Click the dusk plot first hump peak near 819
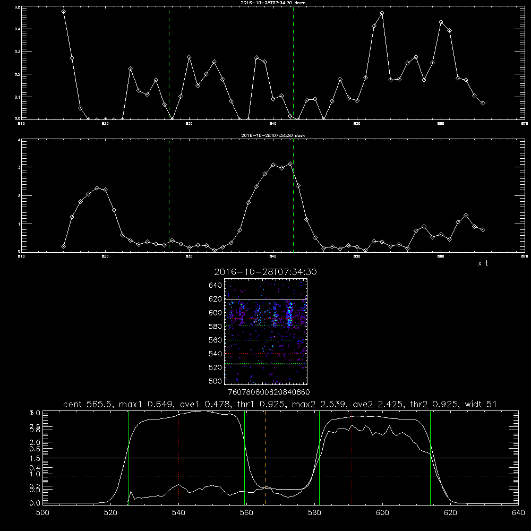This screenshot has height=531, width=531. coord(97,189)
